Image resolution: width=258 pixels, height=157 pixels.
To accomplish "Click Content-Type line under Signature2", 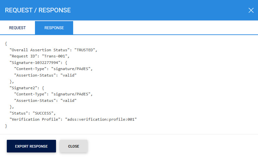I will point(53,94).
